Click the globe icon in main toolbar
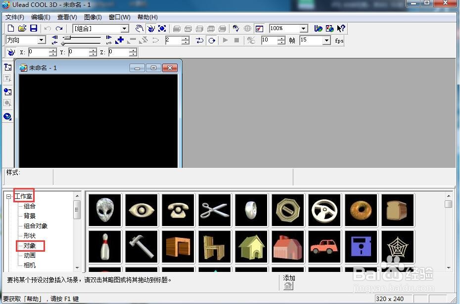The image size is (460, 304). [248, 29]
